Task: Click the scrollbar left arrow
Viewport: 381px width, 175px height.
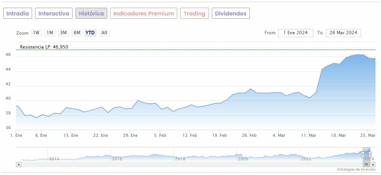Action: [18, 164]
